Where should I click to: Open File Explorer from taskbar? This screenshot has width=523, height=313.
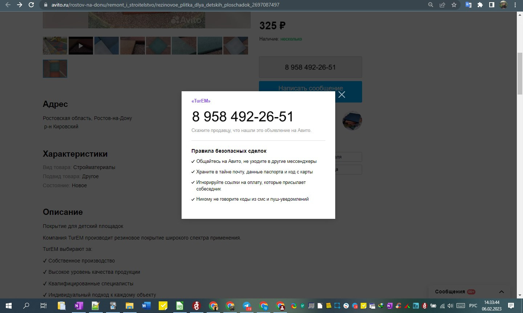pyautogui.click(x=129, y=306)
